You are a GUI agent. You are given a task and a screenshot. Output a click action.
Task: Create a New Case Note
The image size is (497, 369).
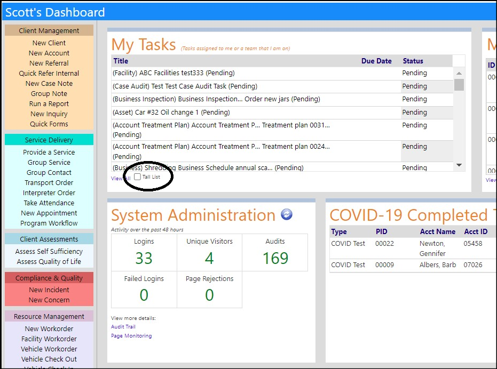click(x=49, y=83)
